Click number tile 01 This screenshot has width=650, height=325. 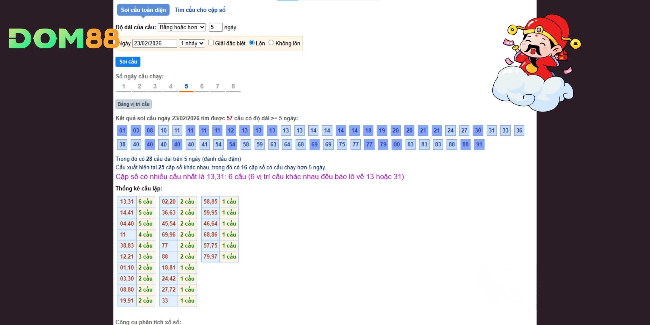[x=122, y=131]
